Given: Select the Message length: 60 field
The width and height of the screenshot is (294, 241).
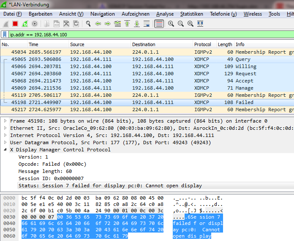Looking at the screenshot, I should (45, 171).
